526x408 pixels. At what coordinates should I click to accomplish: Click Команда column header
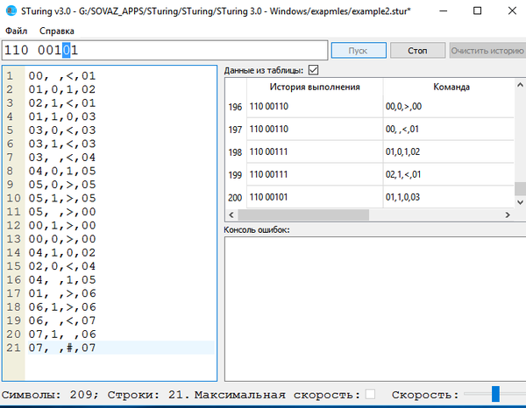point(451,87)
